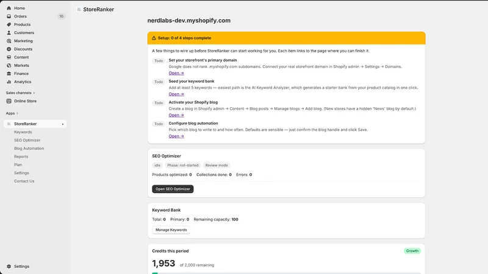Viewport: 488px width, 274px height.
Task: Go to Blog Automation page
Action: (29, 149)
